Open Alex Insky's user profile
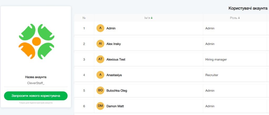This screenshot has width=269, height=115. [113, 44]
